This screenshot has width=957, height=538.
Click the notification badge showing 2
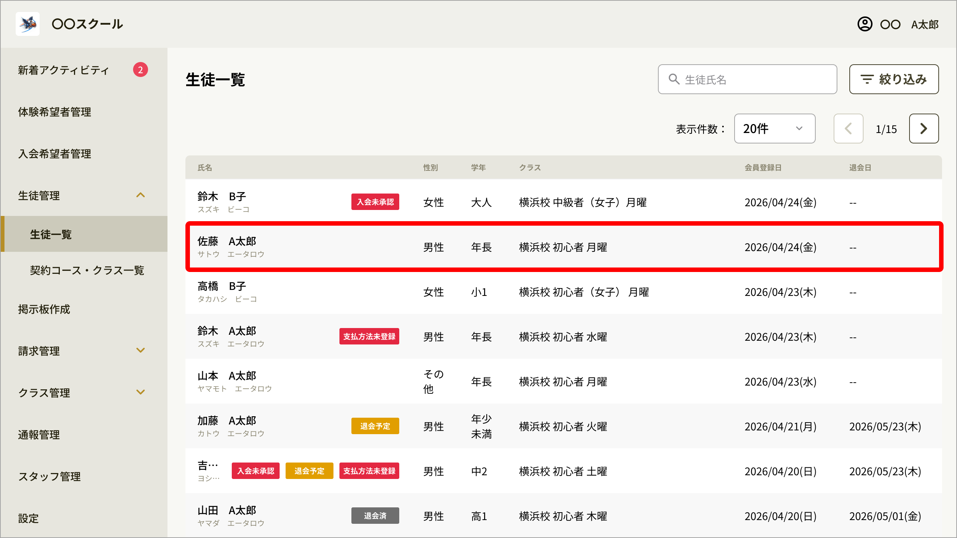point(140,69)
